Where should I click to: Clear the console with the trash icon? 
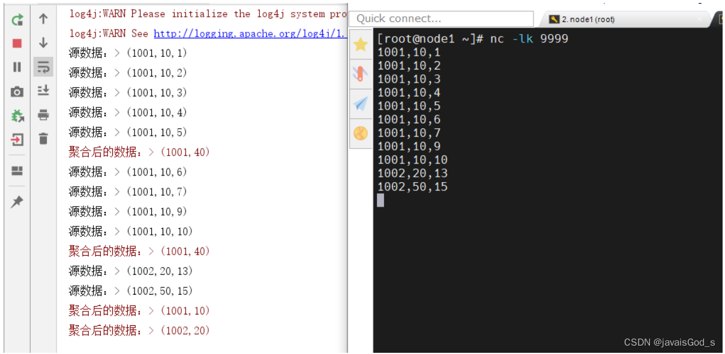[43, 138]
